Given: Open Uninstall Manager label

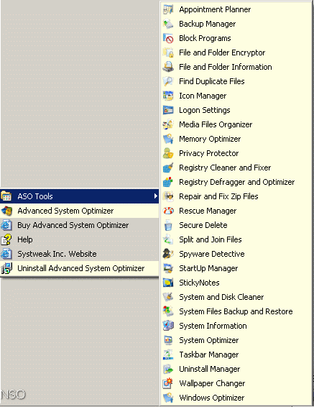Looking at the screenshot, I should click(210, 369).
